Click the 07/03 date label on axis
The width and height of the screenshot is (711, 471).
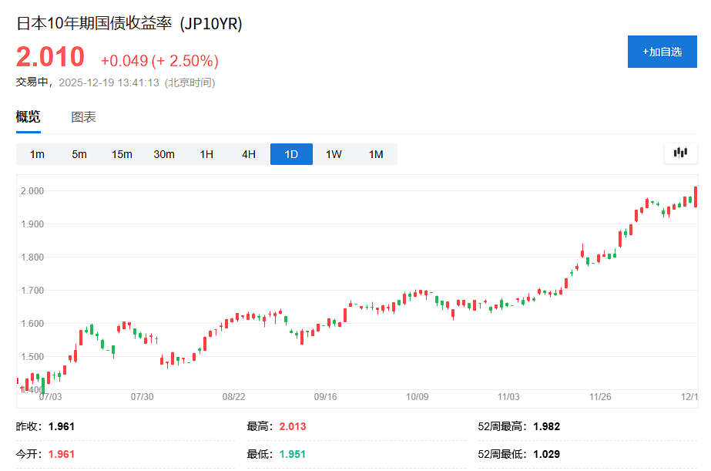click(50, 396)
